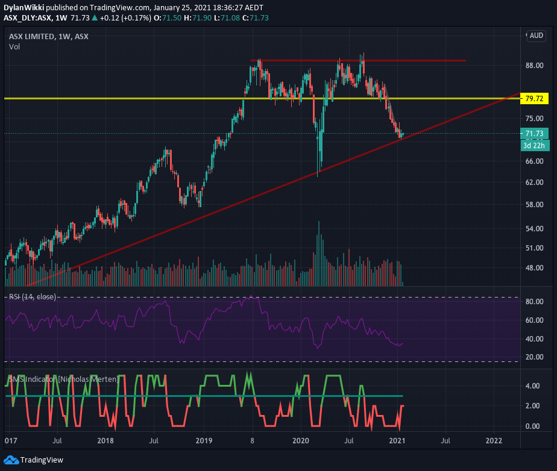Click the teal horizontal line in SMS panel
This screenshot has width=557, height=471.
coord(204,396)
